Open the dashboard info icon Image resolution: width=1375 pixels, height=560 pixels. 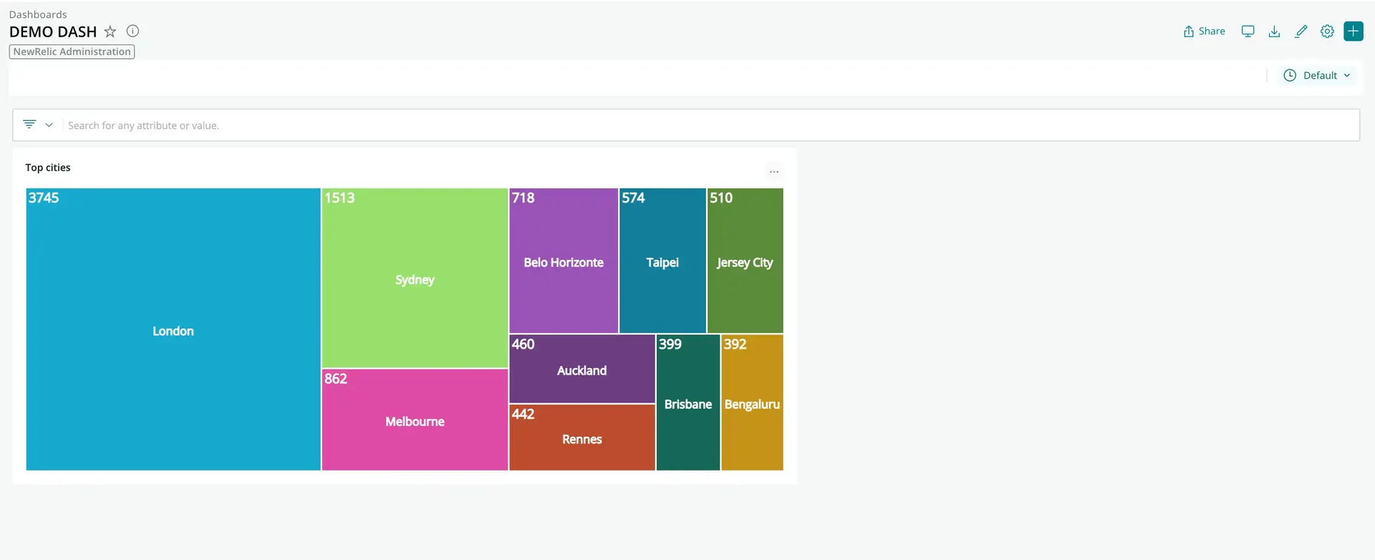point(132,31)
